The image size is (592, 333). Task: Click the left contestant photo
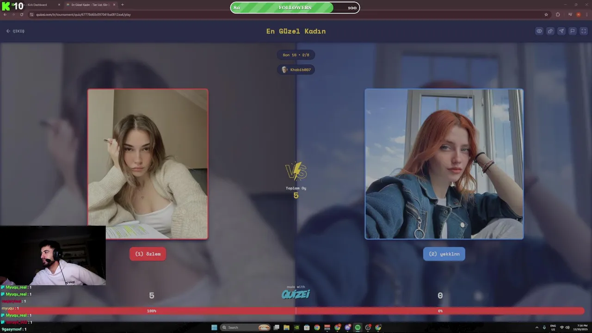[148, 164]
